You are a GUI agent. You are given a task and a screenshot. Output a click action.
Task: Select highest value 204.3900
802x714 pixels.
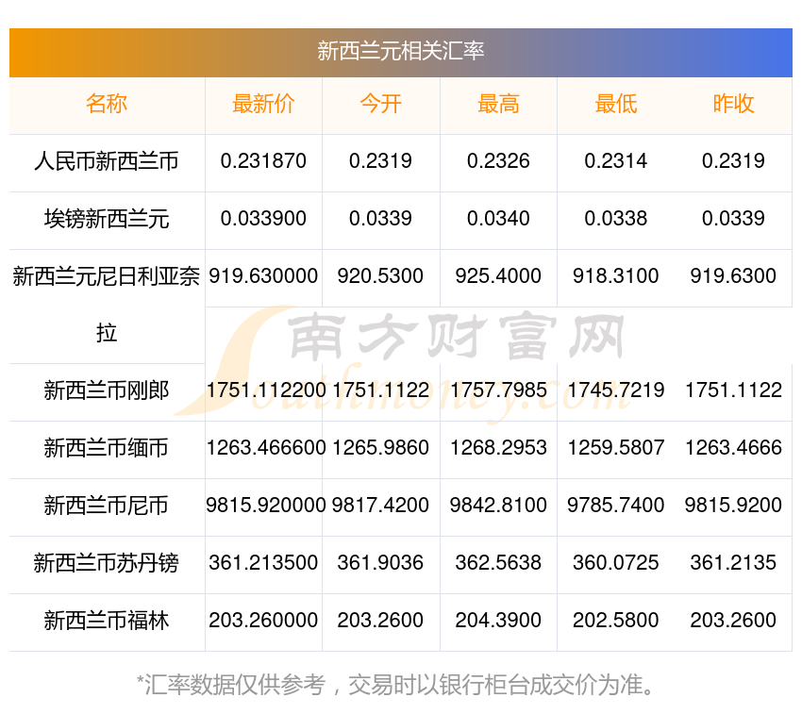[498, 621]
